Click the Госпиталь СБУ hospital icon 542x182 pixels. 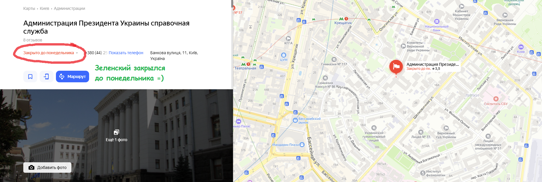coord(496,99)
